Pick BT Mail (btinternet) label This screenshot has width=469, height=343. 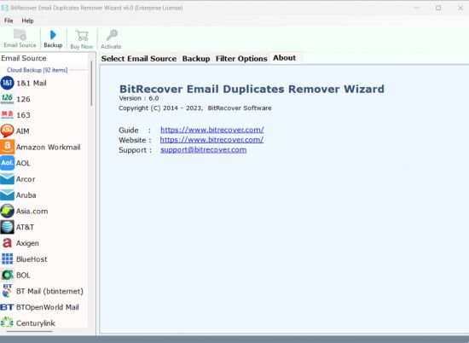pos(49,291)
